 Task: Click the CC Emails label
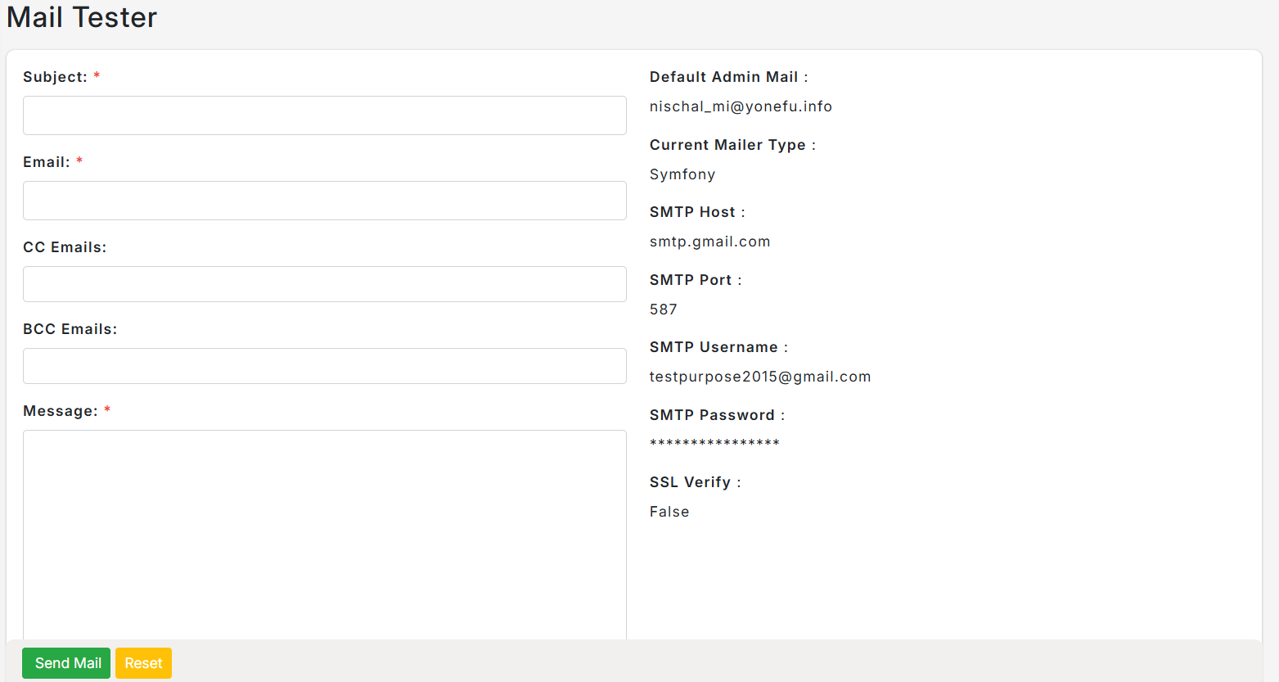65,247
